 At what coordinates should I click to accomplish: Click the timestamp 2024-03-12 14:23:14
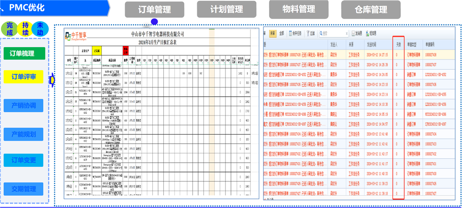tap(377, 95)
